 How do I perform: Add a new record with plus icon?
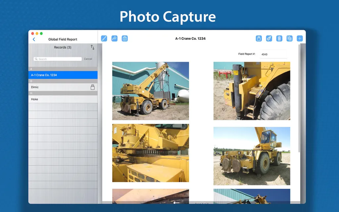click(300, 38)
